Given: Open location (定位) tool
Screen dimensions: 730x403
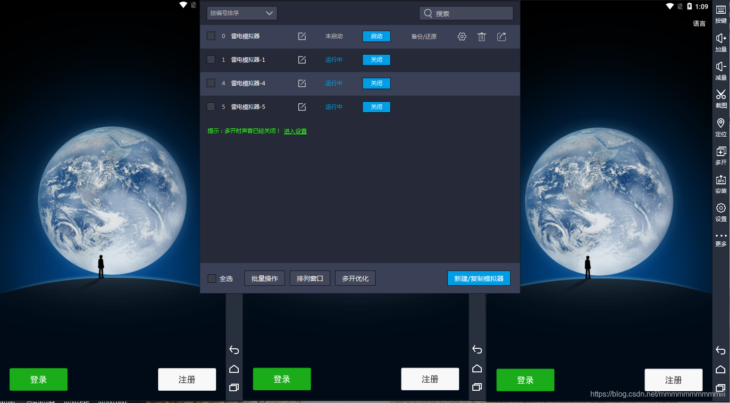Looking at the screenshot, I should (x=721, y=127).
